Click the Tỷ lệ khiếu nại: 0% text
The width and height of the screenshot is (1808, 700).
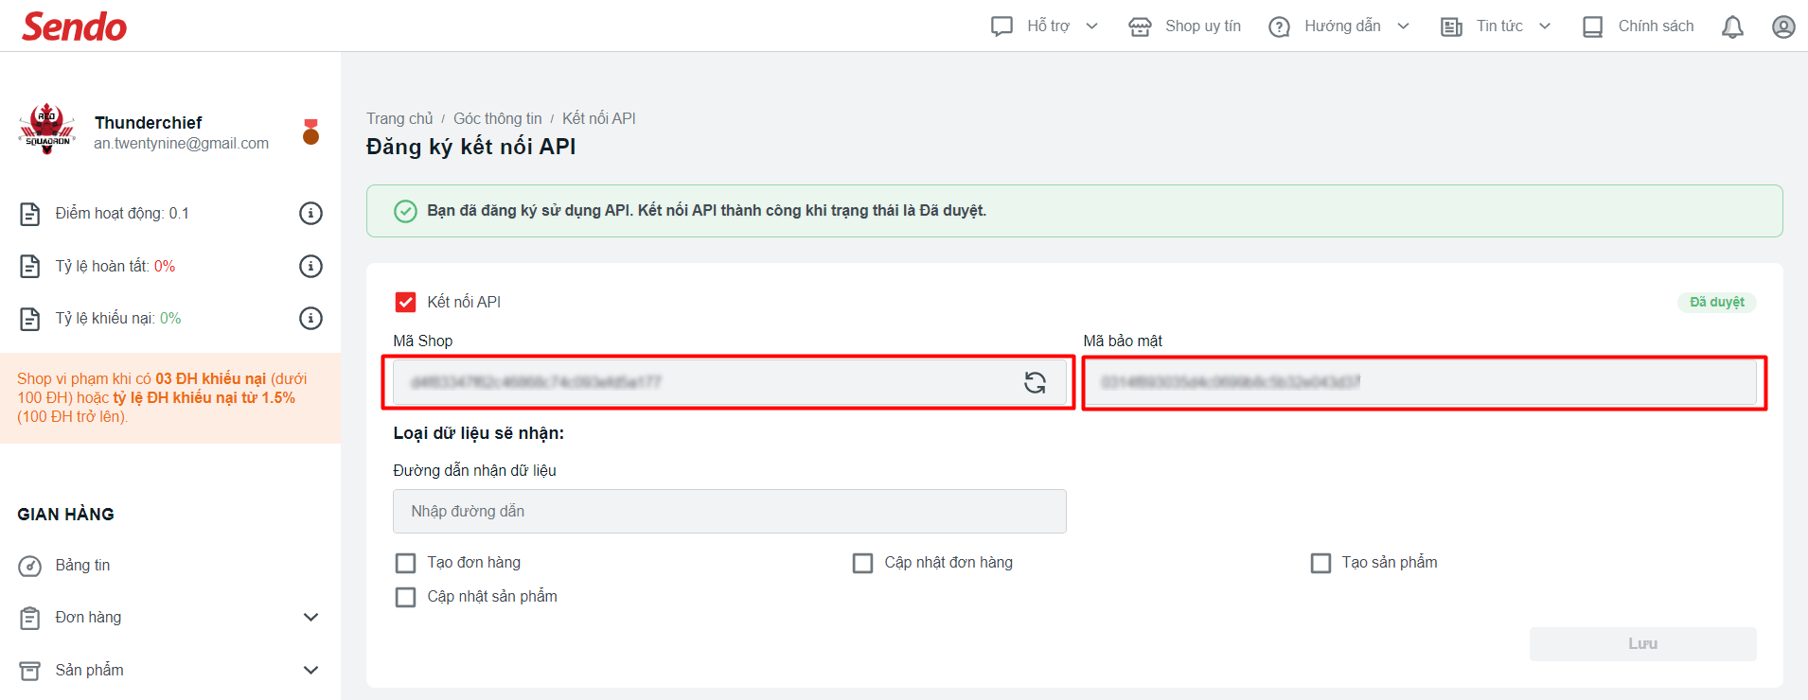click(118, 319)
